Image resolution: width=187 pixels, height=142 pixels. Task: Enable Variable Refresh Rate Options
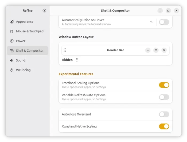164,97
